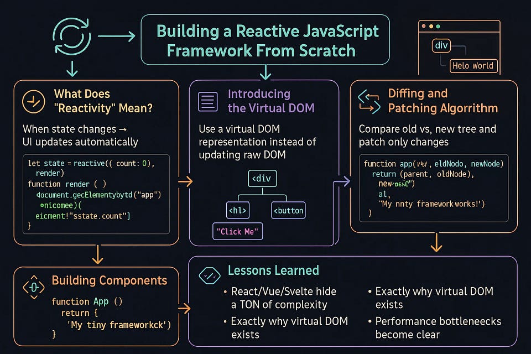The image size is (531, 354).
Task: Select the clock icon beside Reactivity heading
Action: (x=33, y=101)
